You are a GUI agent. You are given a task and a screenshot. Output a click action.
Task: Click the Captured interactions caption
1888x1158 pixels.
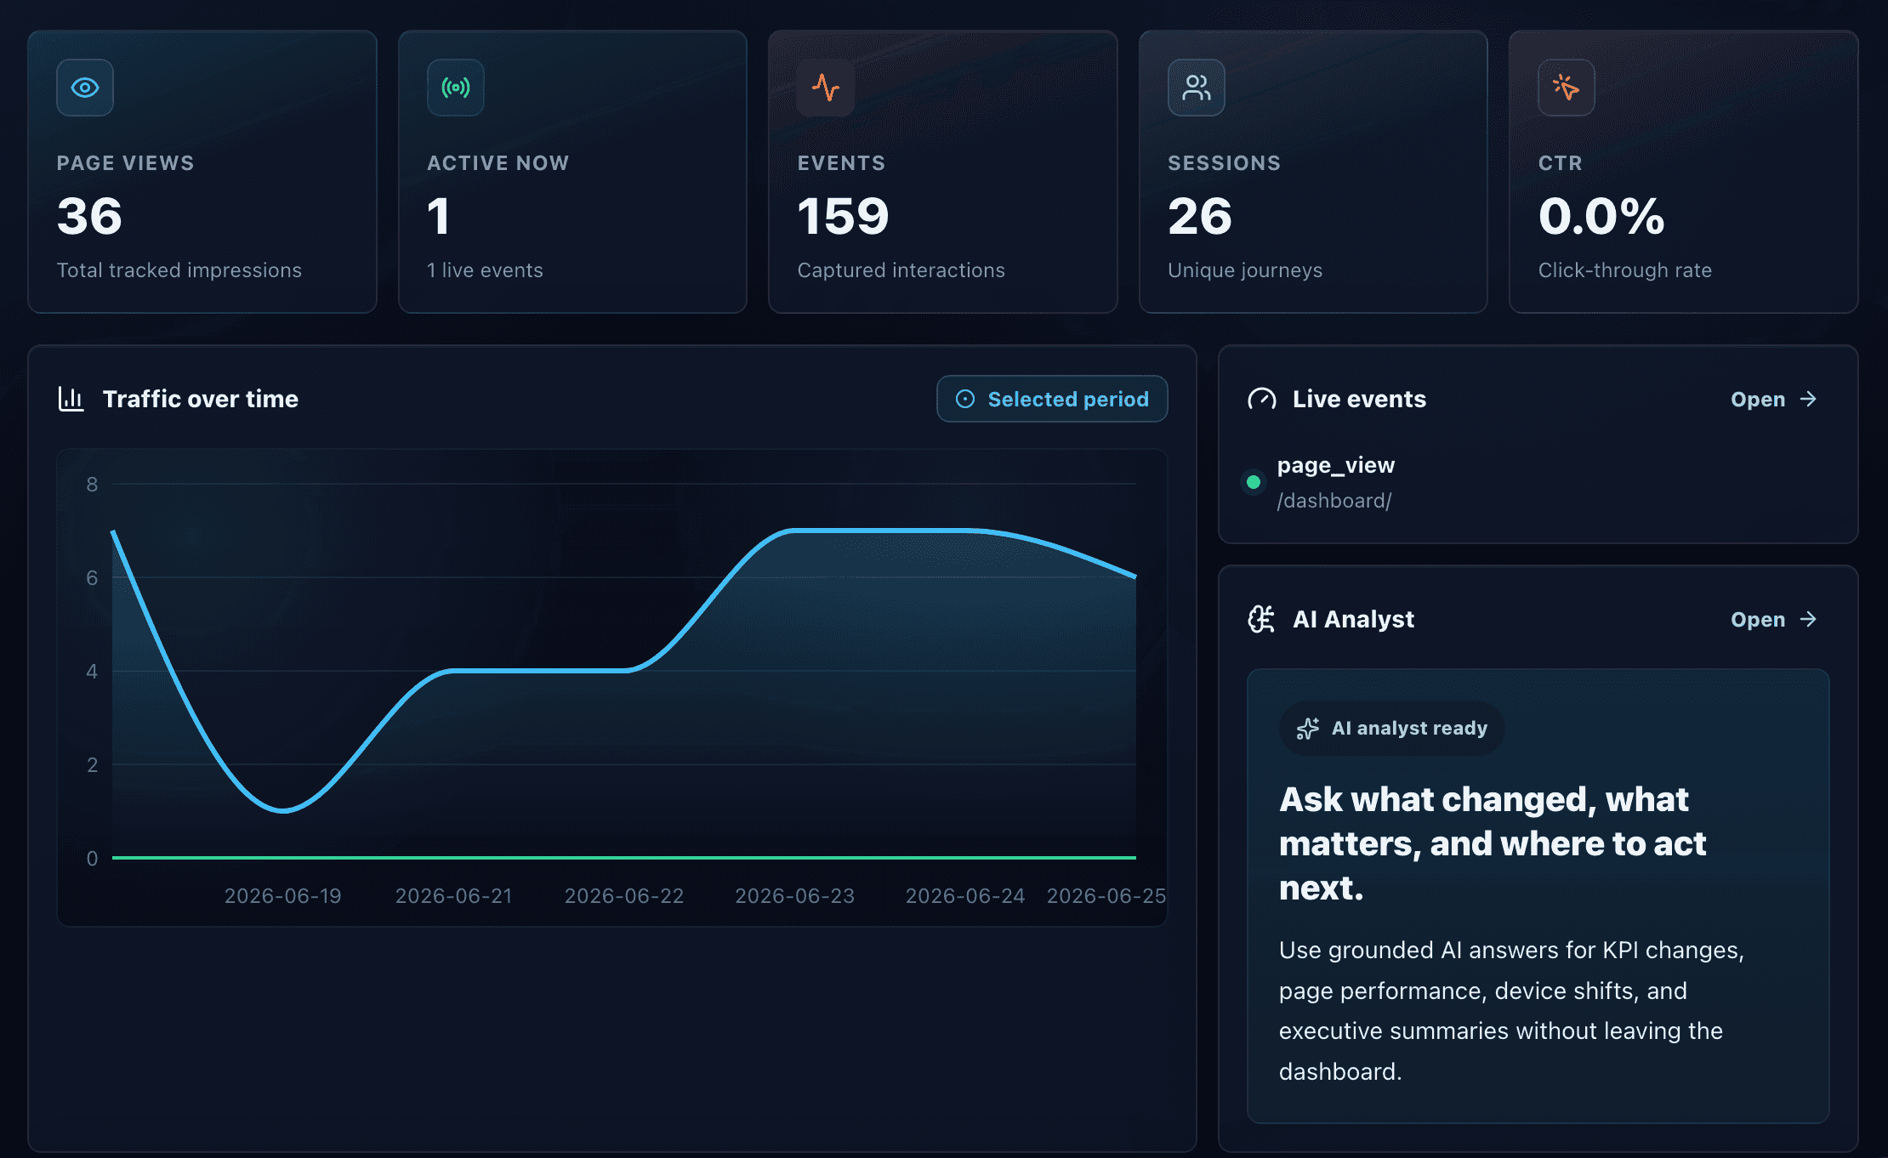coord(901,270)
